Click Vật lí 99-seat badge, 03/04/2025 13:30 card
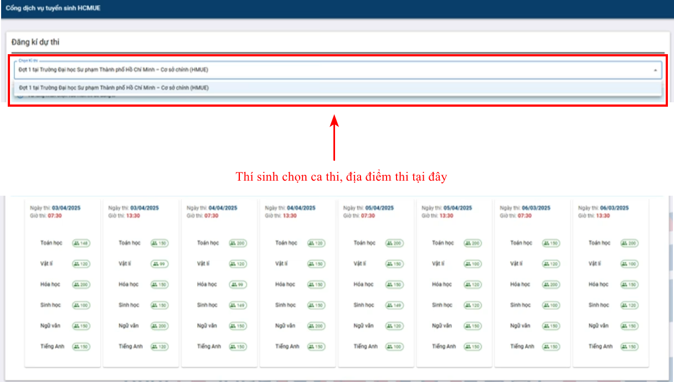 160,264
